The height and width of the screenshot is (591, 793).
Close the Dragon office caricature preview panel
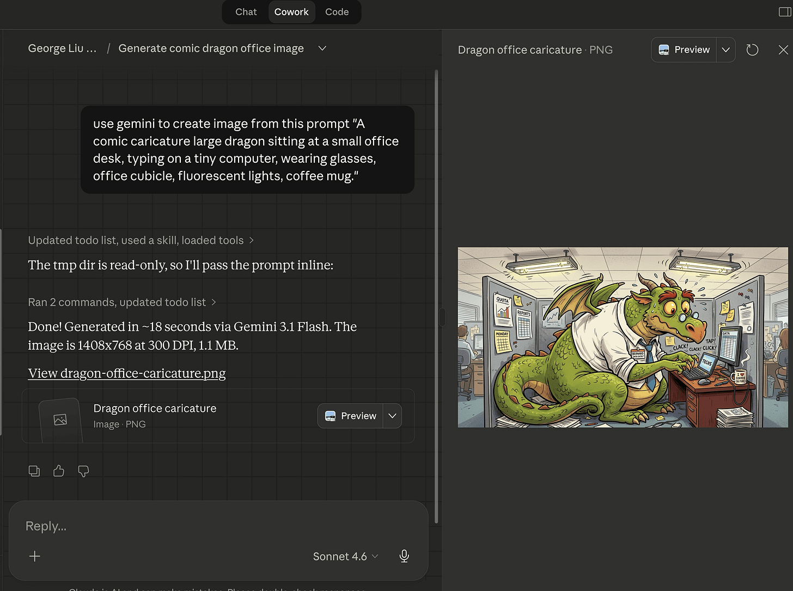[783, 50]
